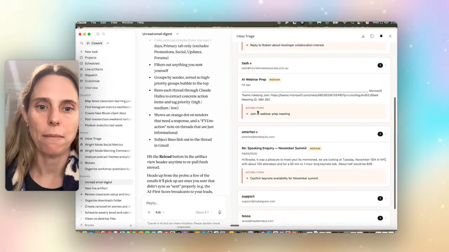
Task: Open pinned Wright Mode Morning Command
Action: tap(107, 151)
